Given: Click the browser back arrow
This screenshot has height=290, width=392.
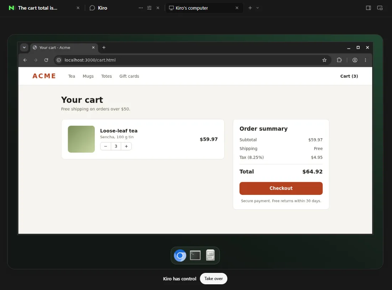Looking at the screenshot, I should point(25,60).
